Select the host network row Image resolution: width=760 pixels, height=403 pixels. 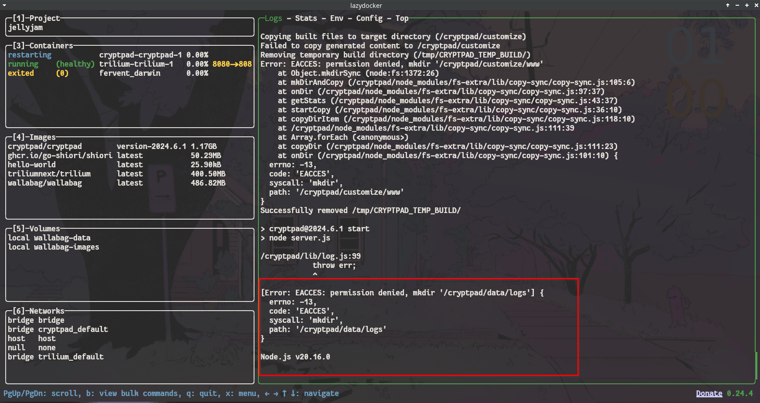[x=130, y=339]
